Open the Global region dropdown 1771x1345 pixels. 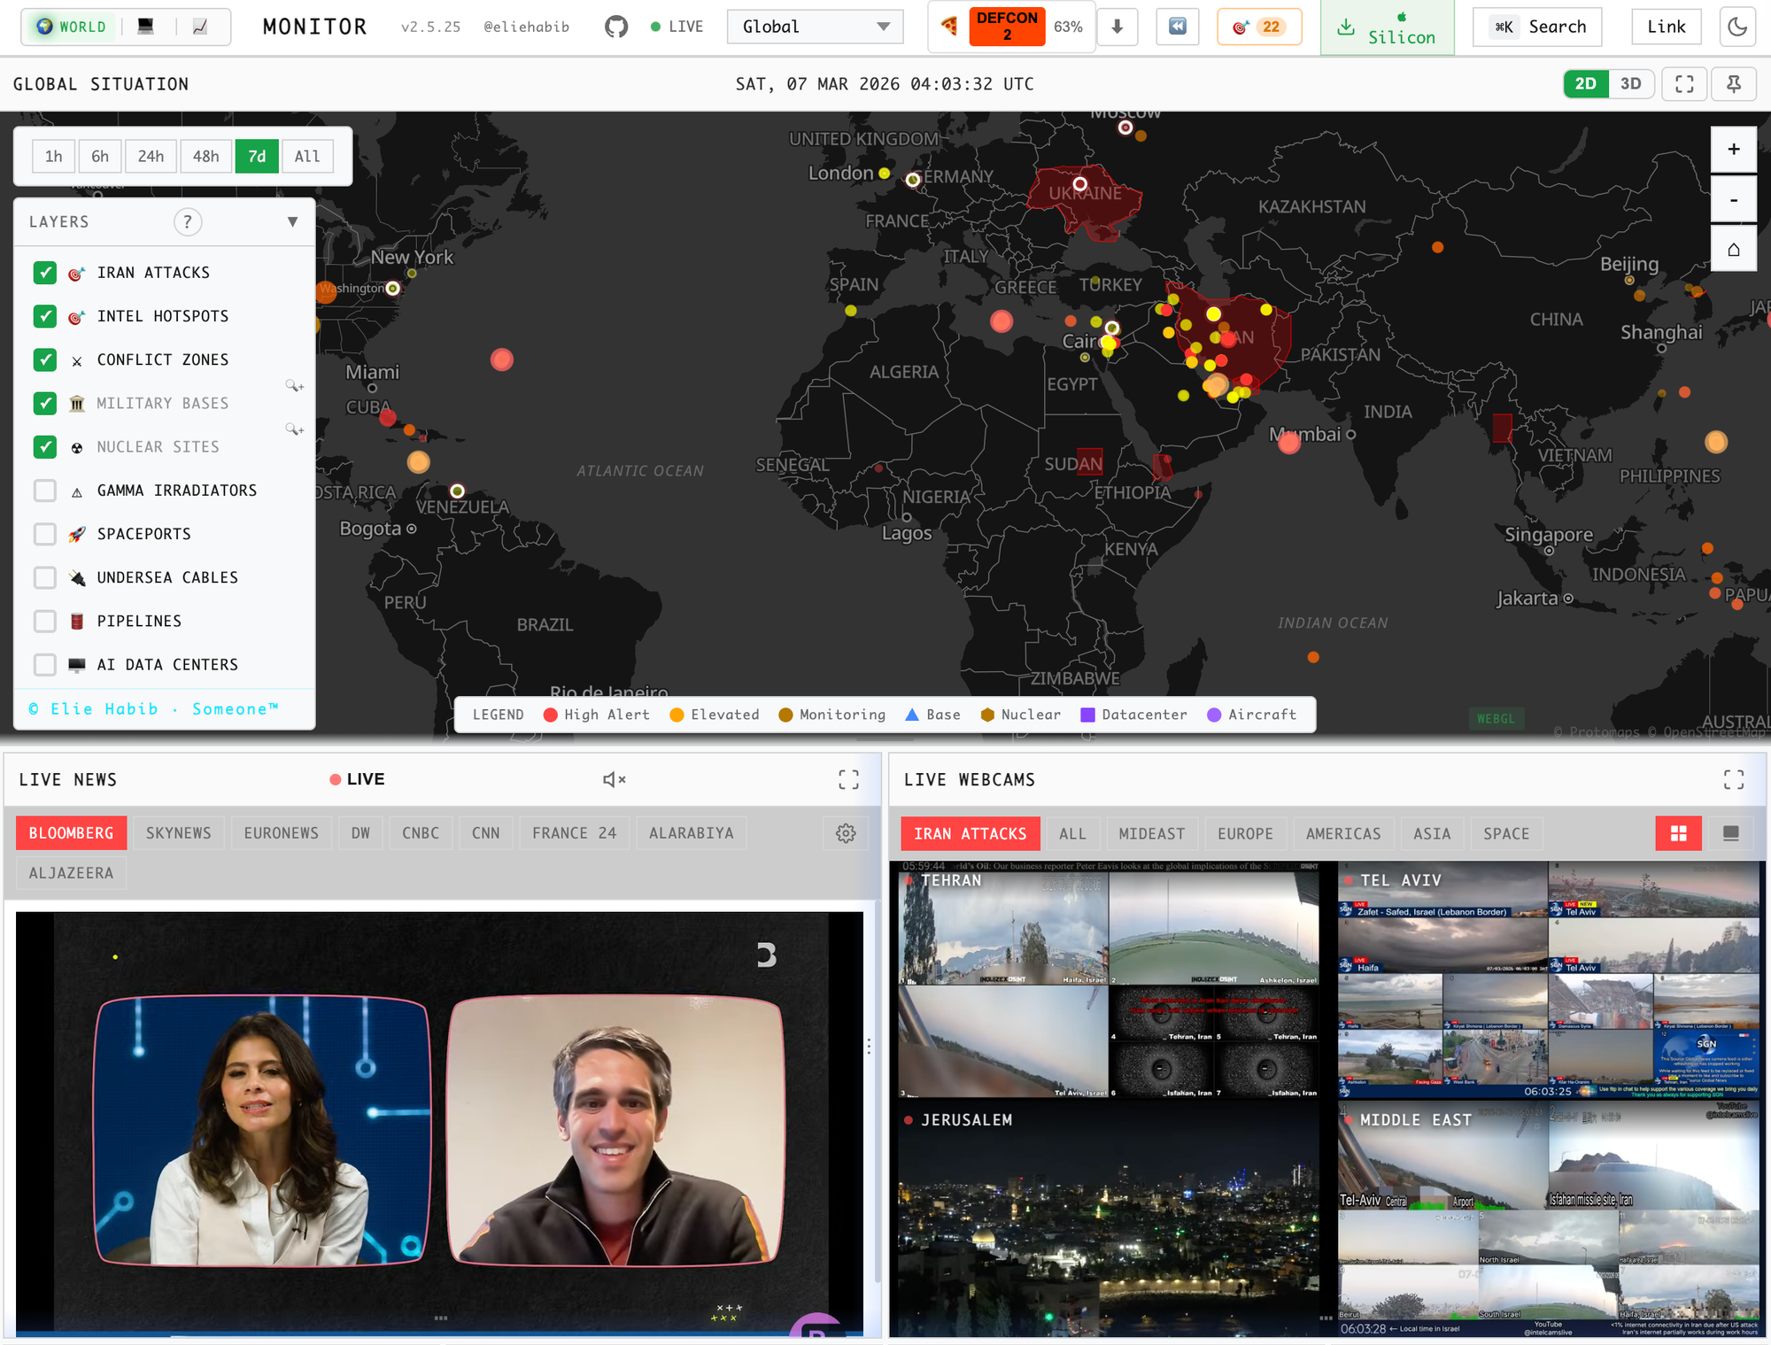coord(815,27)
